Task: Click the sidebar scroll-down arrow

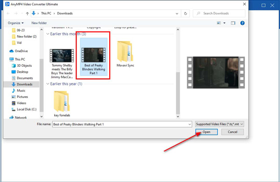Action: point(42,117)
